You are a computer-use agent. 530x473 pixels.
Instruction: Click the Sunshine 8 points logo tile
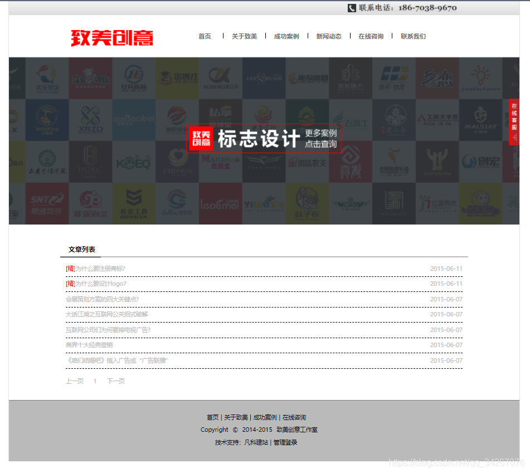click(x=480, y=78)
